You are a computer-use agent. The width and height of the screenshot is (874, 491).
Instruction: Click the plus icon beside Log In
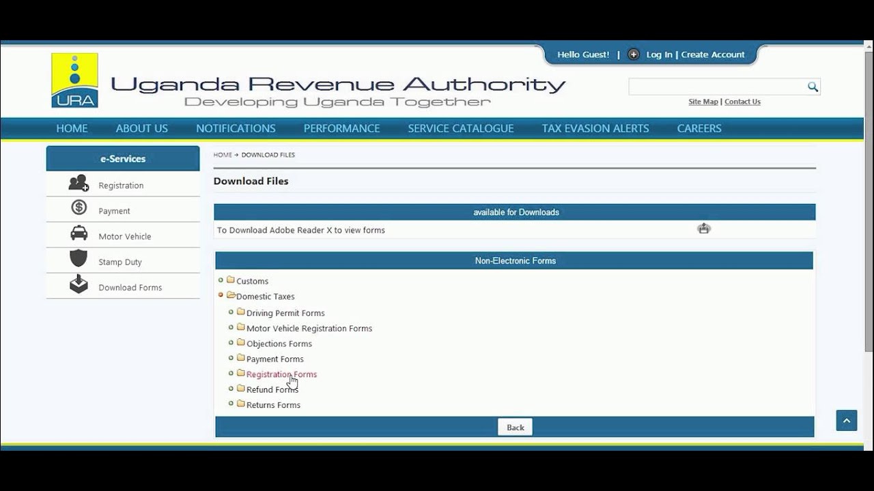click(x=634, y=55)
